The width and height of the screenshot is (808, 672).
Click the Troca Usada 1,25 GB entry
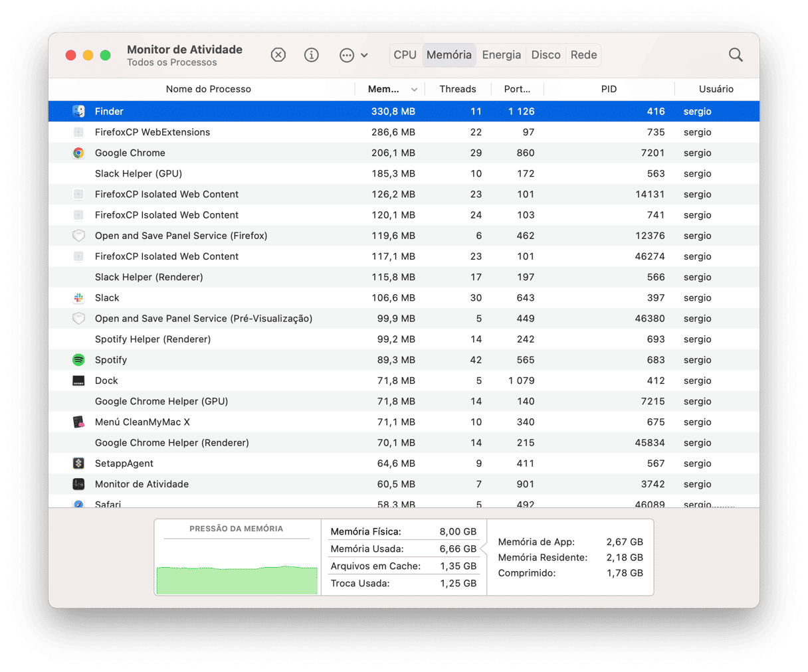403,584
